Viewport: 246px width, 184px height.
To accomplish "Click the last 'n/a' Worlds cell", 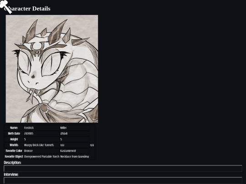I will [92, 145].
